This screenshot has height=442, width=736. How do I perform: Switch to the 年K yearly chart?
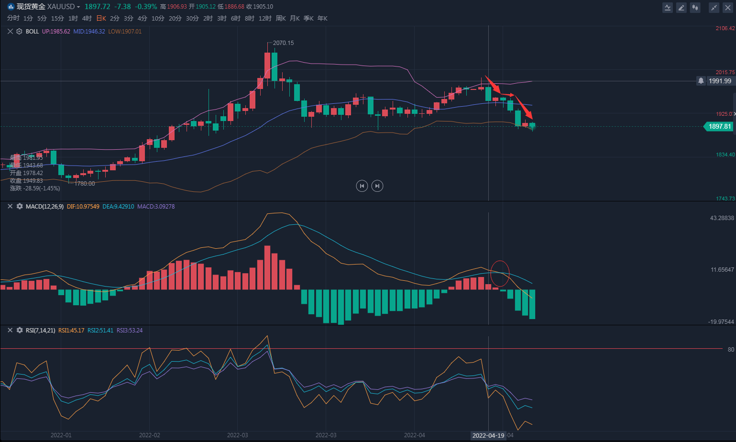[322, 18]
